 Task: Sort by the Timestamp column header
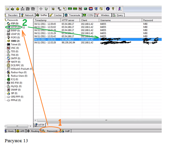(x=47, y=20)
